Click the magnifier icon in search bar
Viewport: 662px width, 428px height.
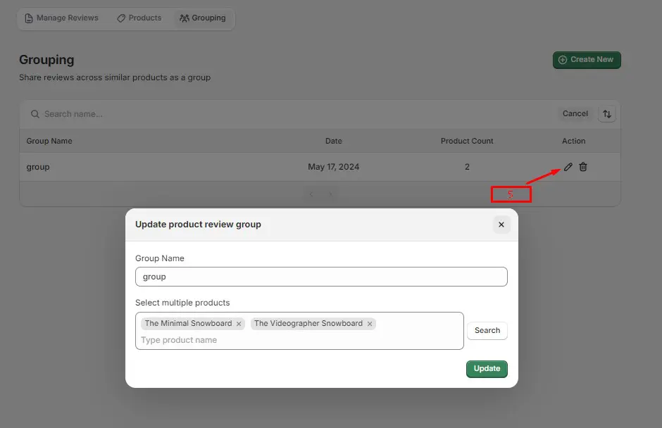pyautogui.click(x=35, y=114)
